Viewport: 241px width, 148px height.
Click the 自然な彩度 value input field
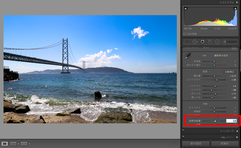point(231,121)
